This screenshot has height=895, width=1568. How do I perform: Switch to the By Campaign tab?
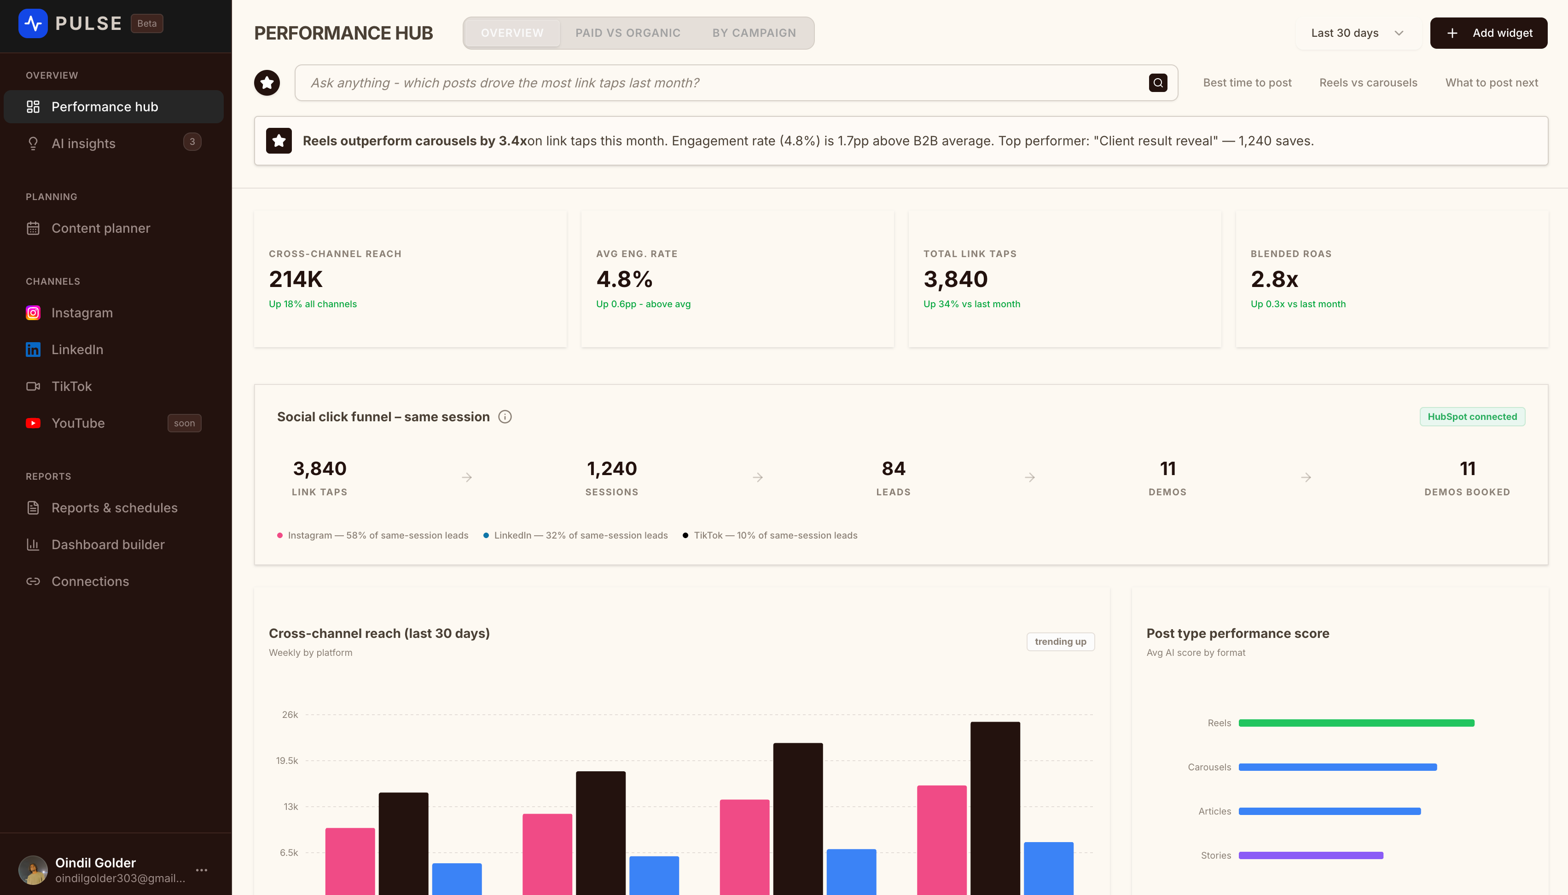pos(754,33)
